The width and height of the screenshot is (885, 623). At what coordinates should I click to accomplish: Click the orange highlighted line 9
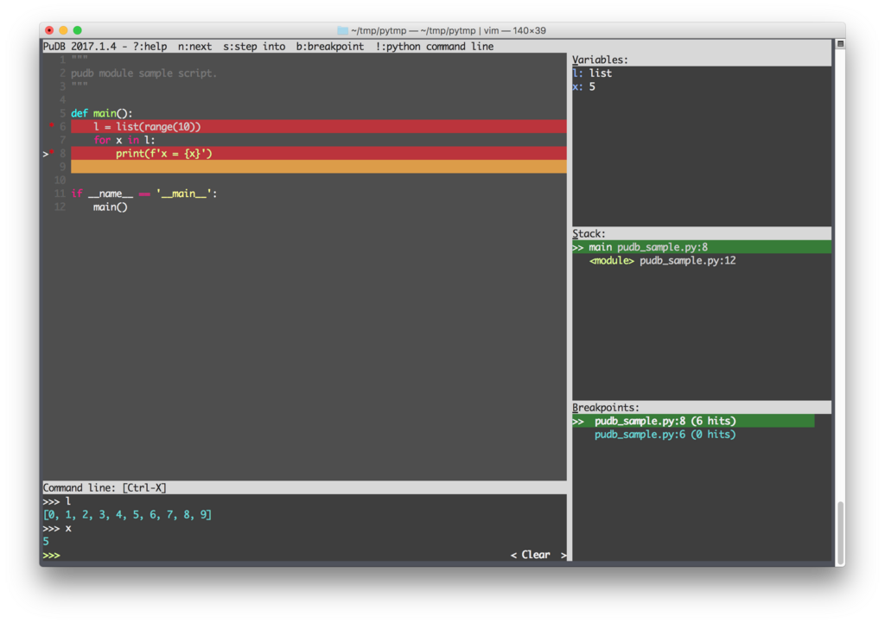pyautogui.click(x=318, y=167)
